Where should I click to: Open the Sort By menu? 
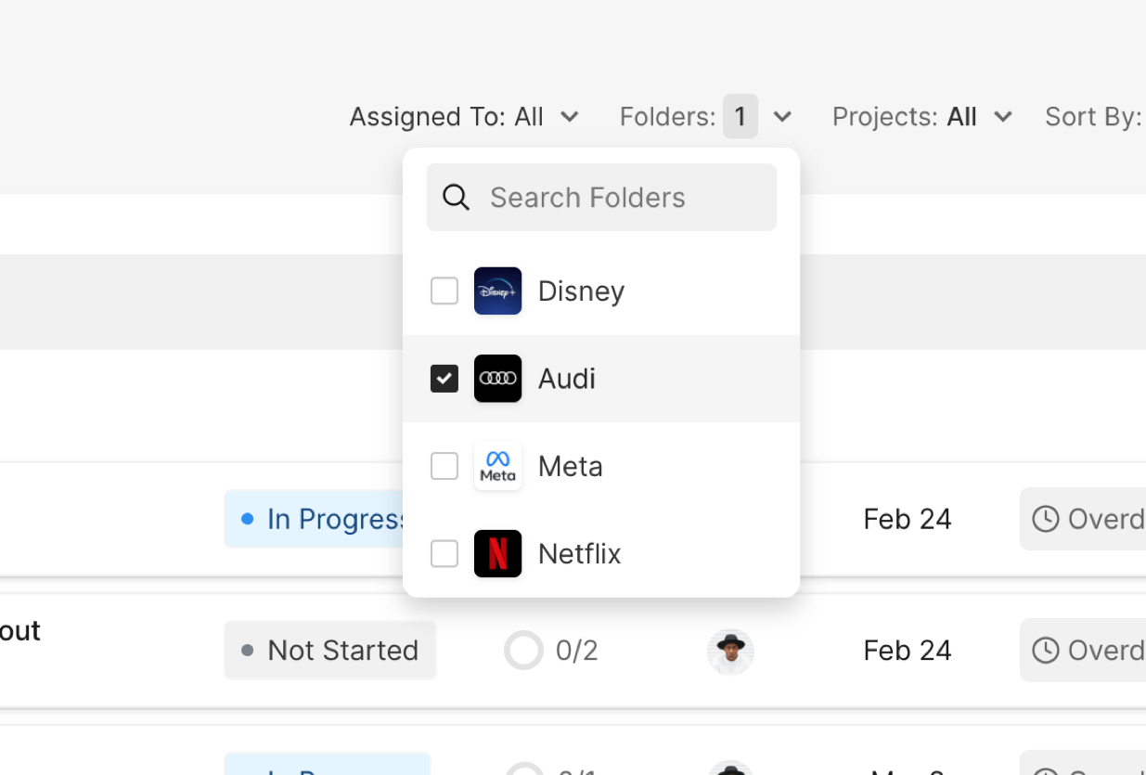click(1093, 117)
